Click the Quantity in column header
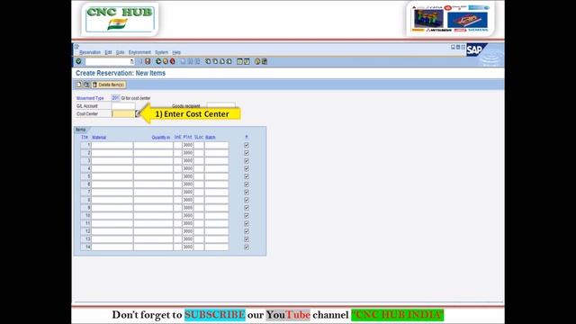The width and height of the screenshot is (576, 324). click(161, 138)
